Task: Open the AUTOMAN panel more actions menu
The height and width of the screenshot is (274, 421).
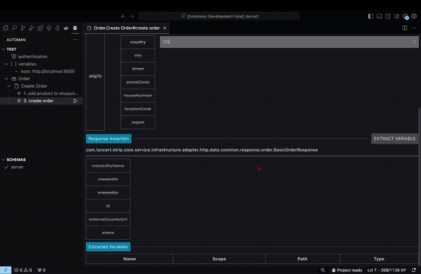Action: click(75, 39)
